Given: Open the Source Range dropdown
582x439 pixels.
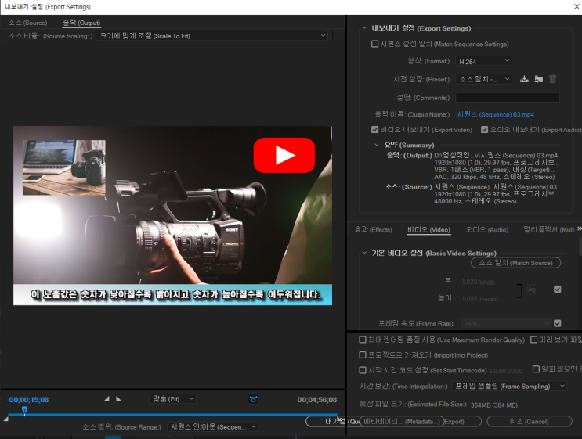Looking at the screenshot, I should point(213,426).
